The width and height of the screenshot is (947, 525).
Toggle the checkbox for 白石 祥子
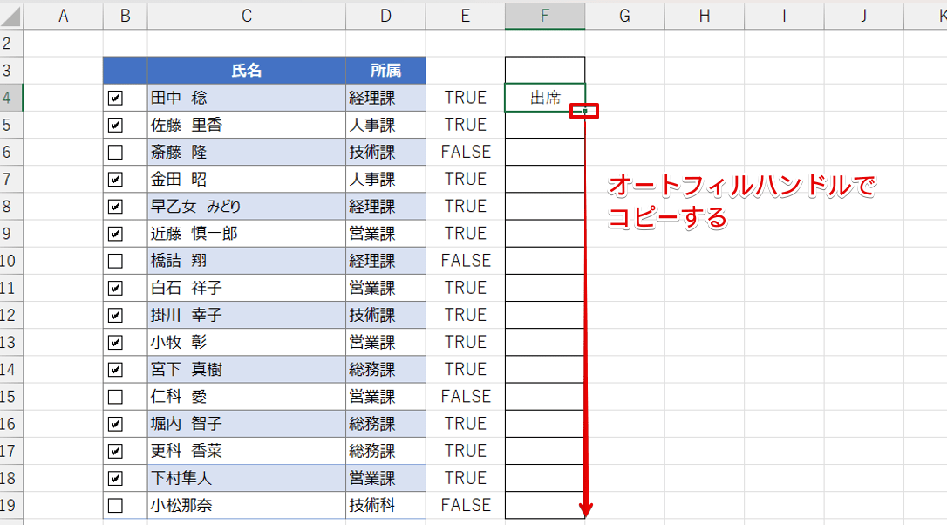point(115,288)
